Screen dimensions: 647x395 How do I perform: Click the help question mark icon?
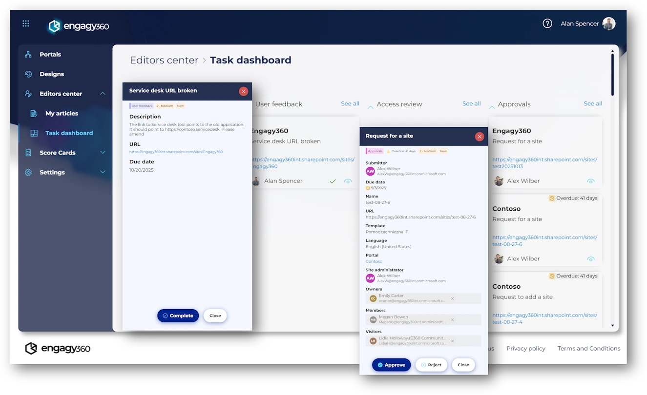click(547, 23)
